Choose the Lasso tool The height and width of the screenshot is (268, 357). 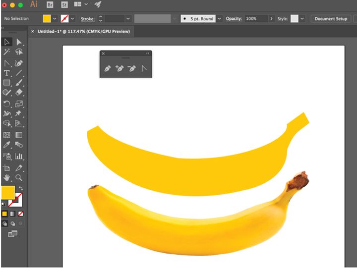coord(19,52)
